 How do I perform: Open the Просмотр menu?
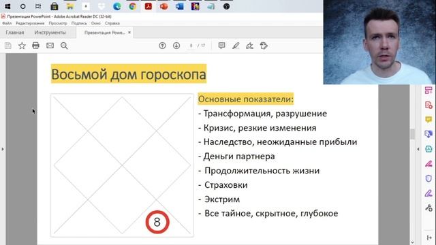(x=58, y=23)
